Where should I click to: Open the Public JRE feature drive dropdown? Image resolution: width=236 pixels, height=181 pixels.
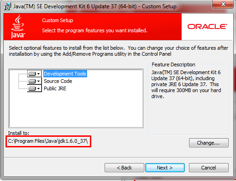tap(35, 88)
